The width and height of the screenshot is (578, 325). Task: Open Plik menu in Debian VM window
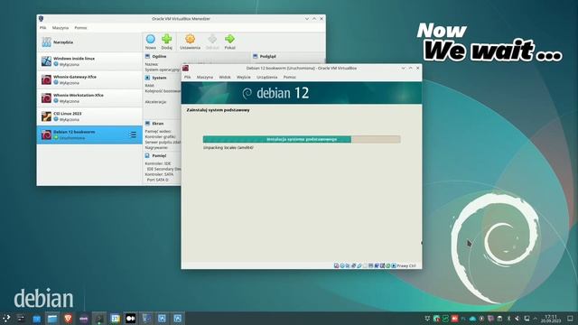188,77
